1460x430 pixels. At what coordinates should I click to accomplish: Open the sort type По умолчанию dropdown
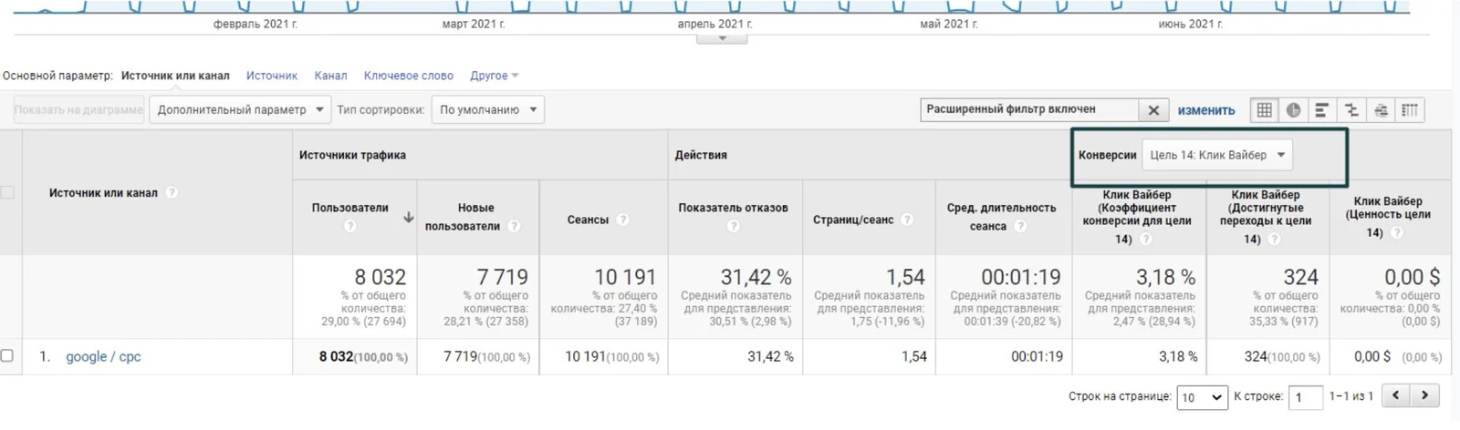[x=488, y=109]
